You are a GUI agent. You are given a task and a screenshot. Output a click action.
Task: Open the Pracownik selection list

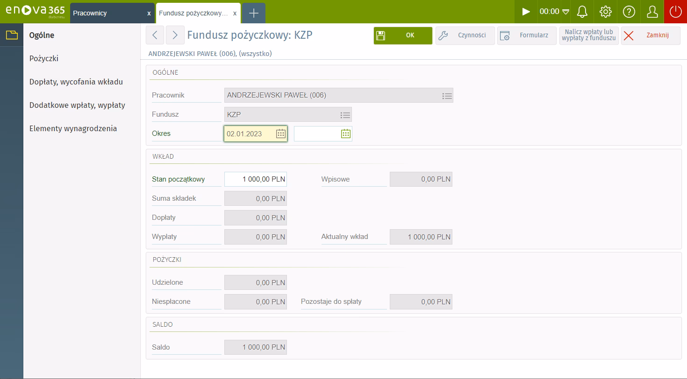point(447,96)
